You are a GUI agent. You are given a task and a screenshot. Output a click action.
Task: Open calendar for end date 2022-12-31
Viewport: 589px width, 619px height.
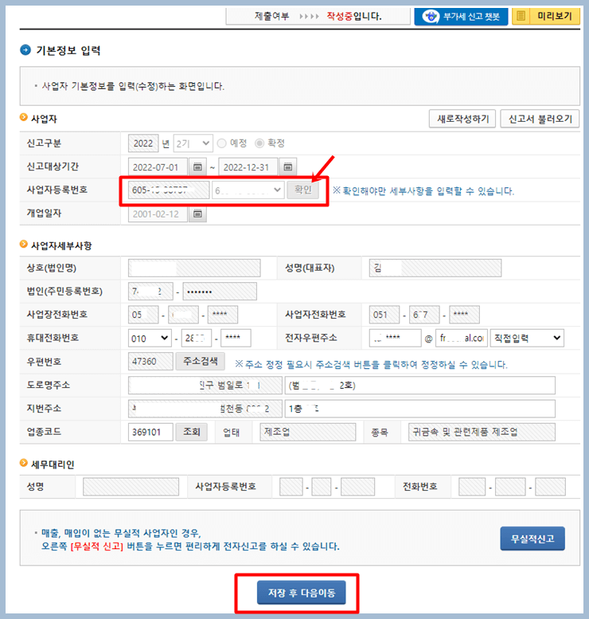pos(288,167)
